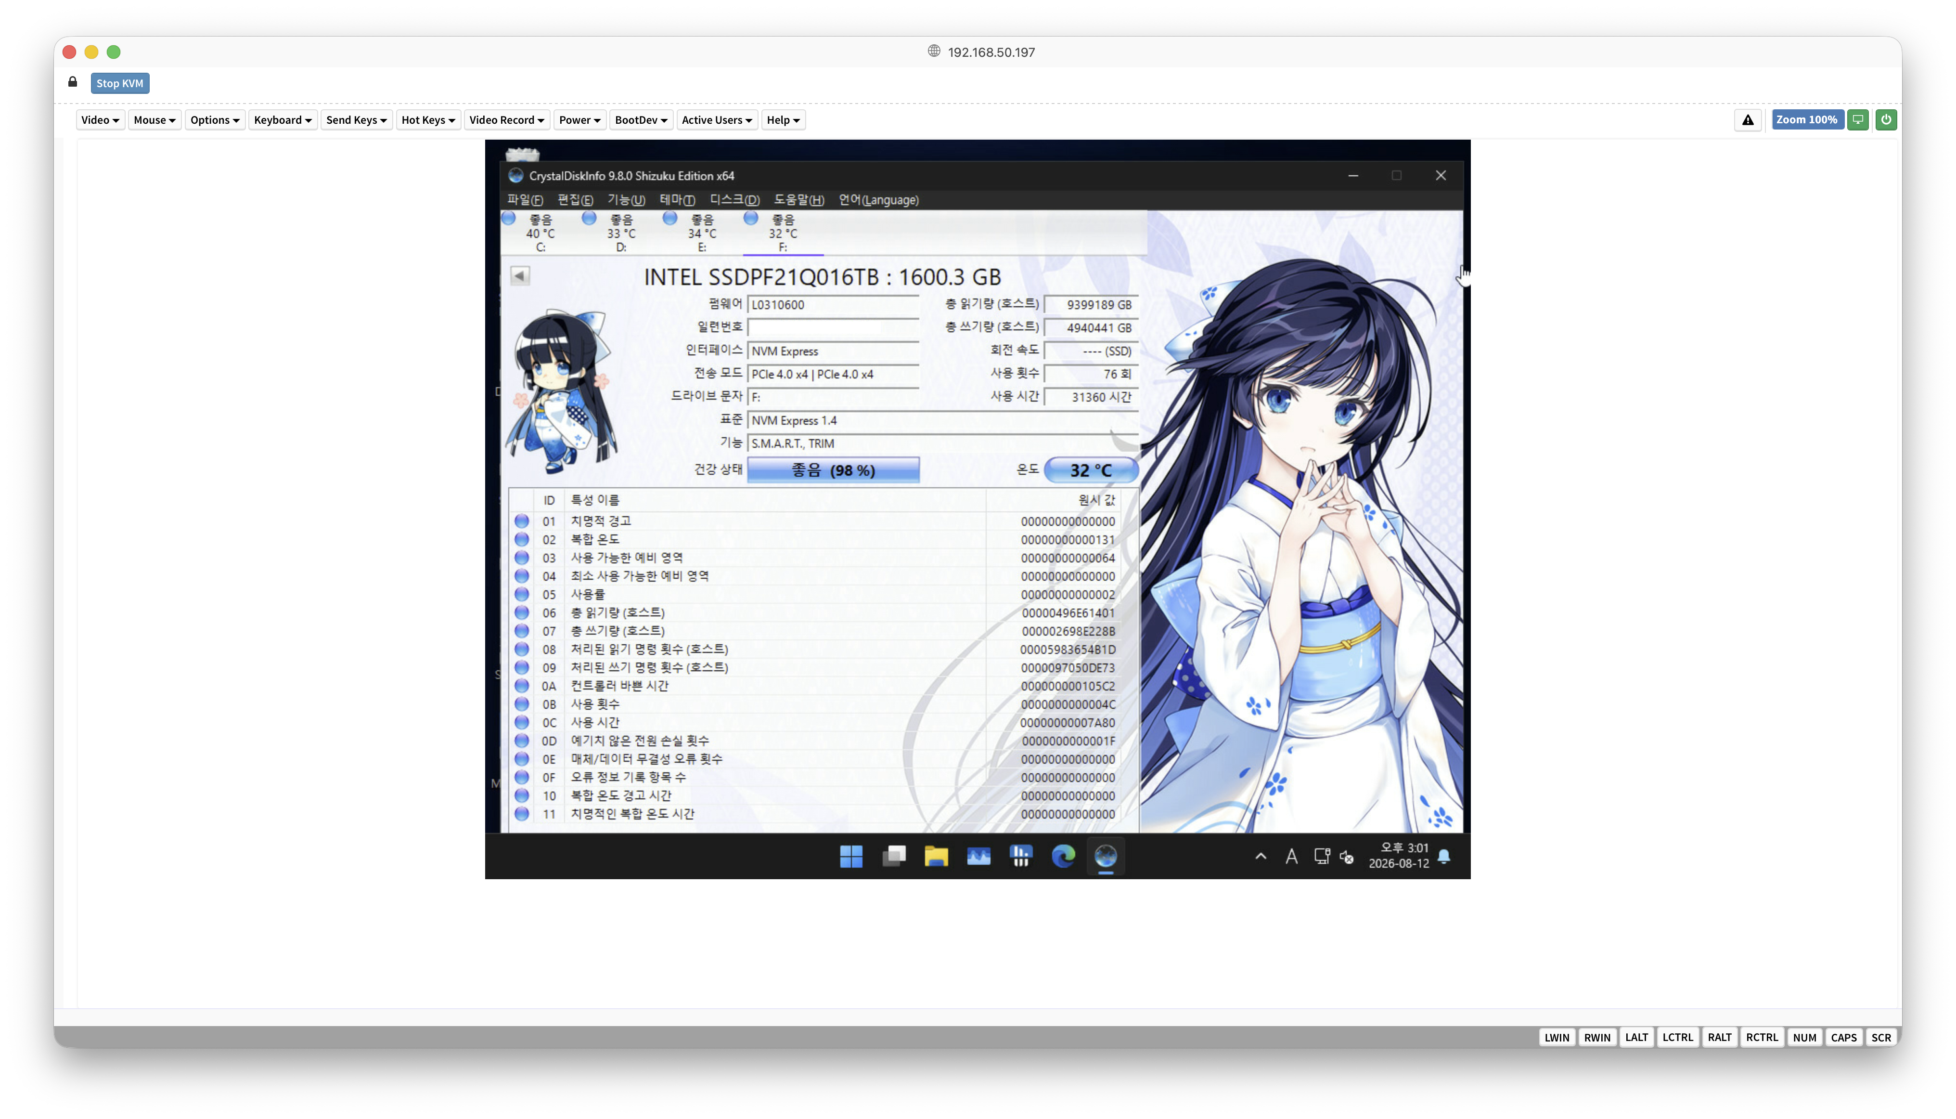Open the 언어(Language) menu
The height and width of the screenshot is (1119, 1956).
click(x=879, y=200)
